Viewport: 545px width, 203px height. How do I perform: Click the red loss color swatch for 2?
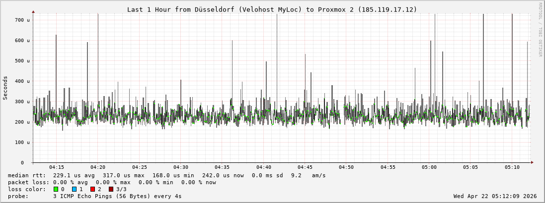point(92,189)
